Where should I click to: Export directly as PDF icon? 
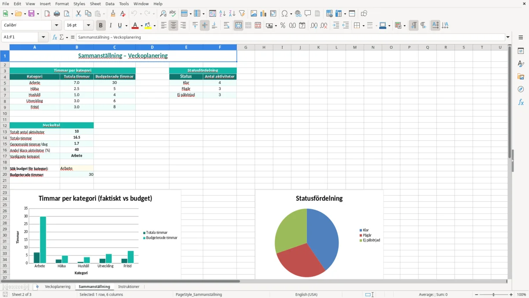click(47, 14)
